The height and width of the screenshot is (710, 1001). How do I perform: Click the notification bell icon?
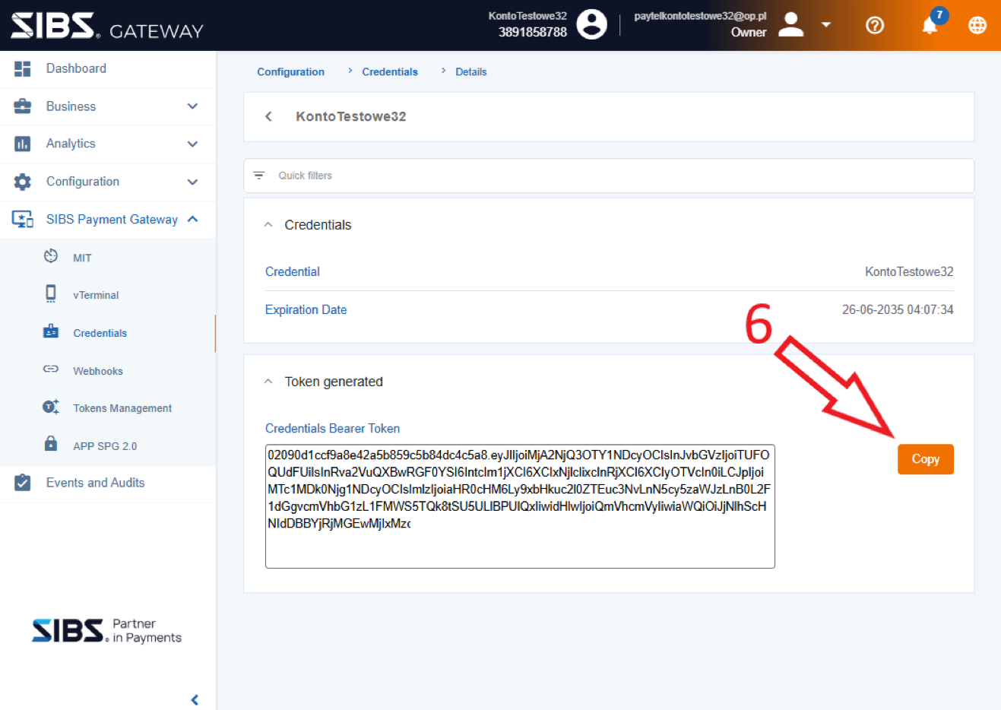point(929,26)
